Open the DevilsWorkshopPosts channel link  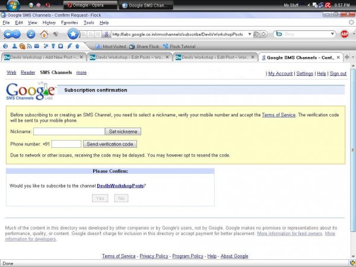120,186
